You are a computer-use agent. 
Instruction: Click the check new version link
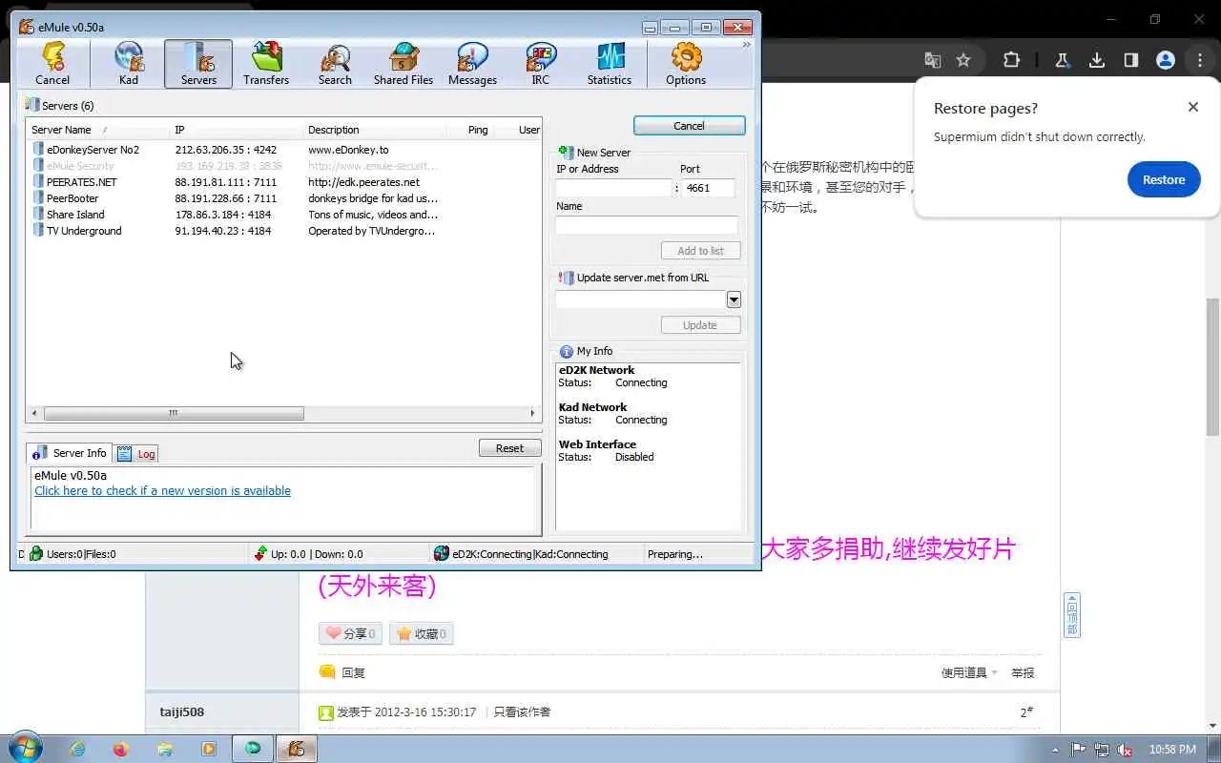pyautogui.click(x=162, y=491)
